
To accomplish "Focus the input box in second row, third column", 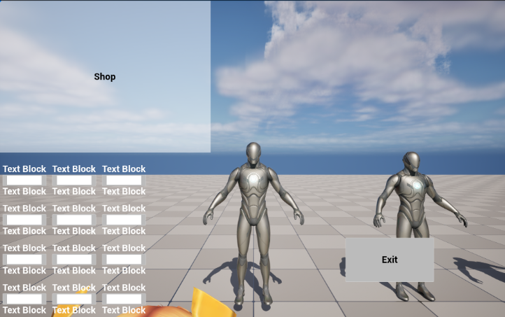I will tap(124, 220).
